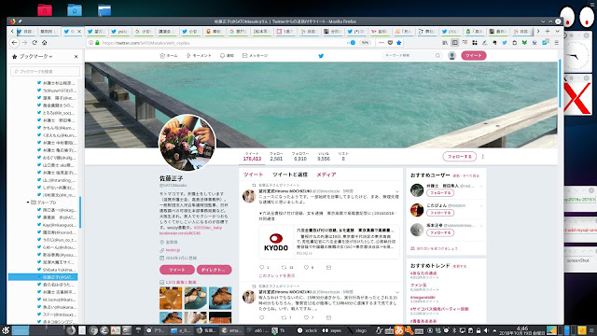Click the ダイレクト message button on the profile

(214, 270)
